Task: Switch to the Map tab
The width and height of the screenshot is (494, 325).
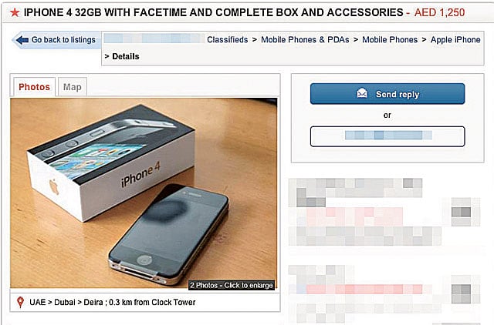Action: pos(72,87)
